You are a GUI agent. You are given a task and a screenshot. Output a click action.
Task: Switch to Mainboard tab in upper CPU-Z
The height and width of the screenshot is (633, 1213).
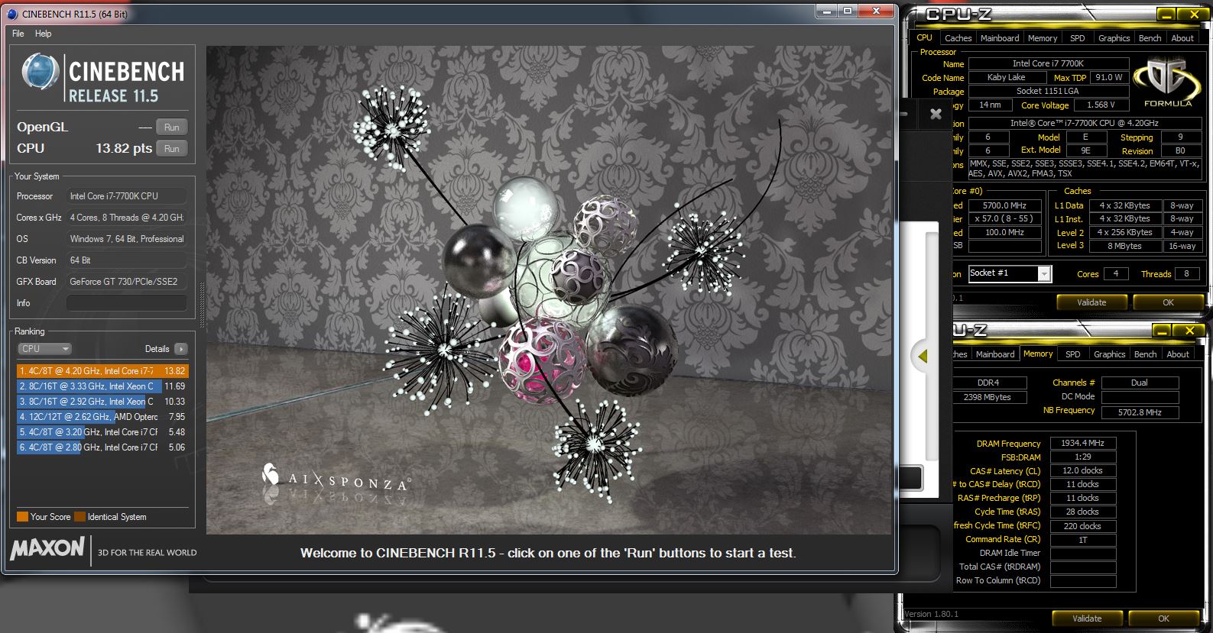click(x=1000, y=38)
